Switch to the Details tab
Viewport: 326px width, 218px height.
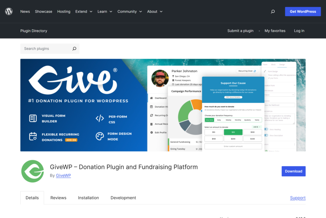32,198
